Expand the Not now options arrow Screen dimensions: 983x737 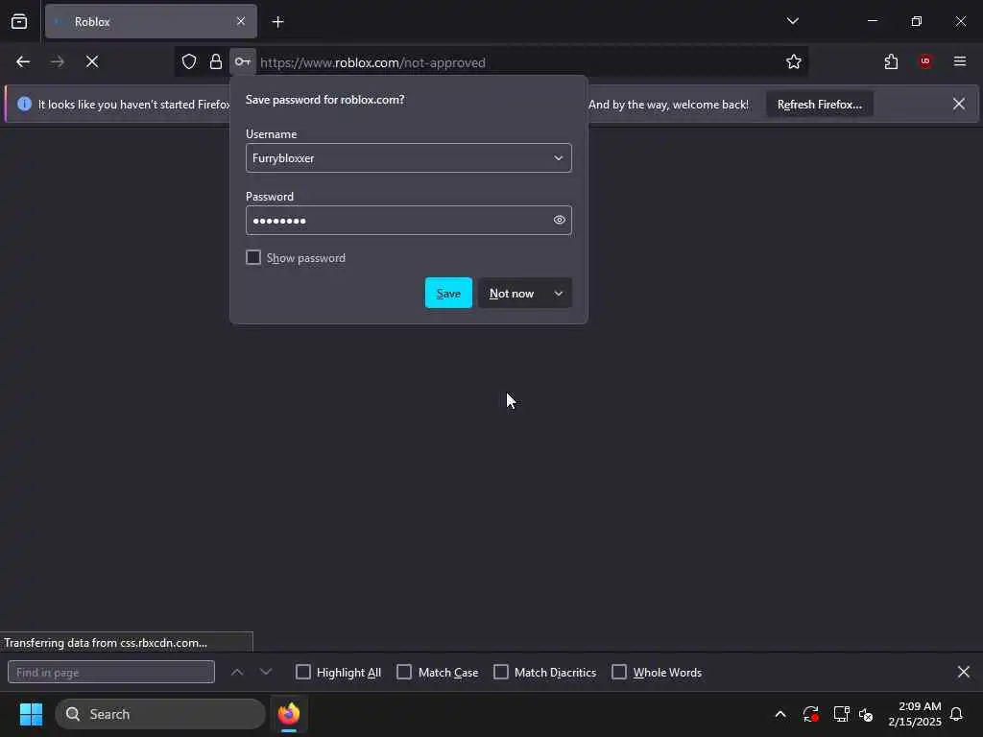coord(559,294)
